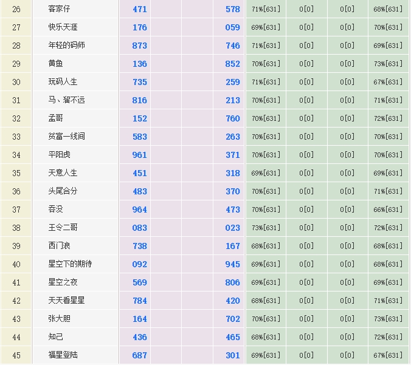Click blue number 873 in row 28
The image size is (411, 365).
(x=140, y=46)
